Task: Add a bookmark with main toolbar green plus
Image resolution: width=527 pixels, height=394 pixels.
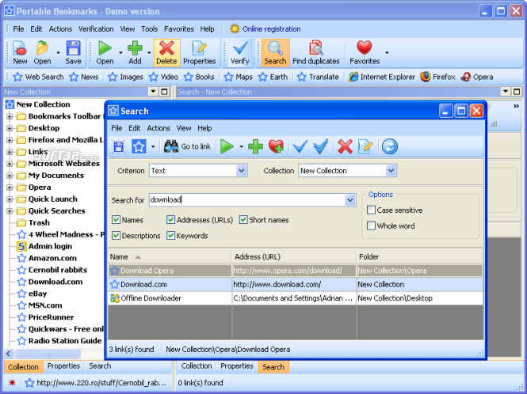Action: tap(135, 53)
